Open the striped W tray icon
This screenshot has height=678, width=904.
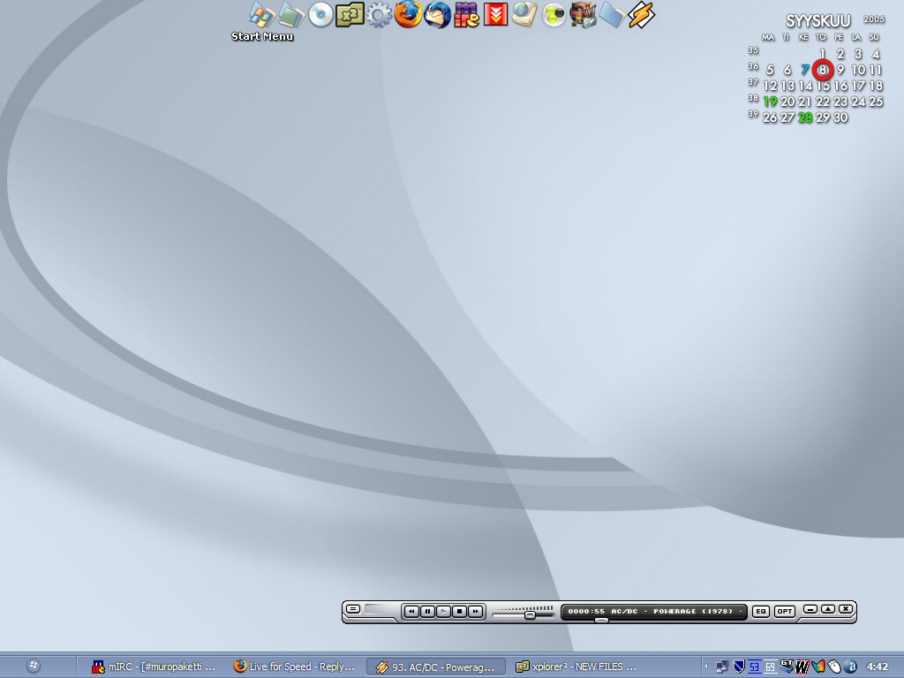[x=802, y=667]
